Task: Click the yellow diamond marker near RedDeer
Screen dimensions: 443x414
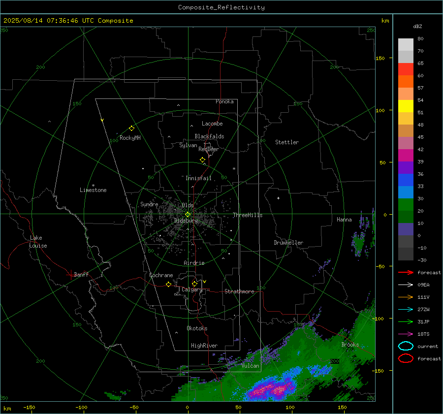Action: (x=202, y=160)
